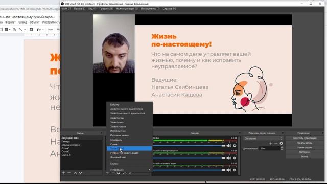Select the fourth scene in the Scenes list
The width and height of the screenshot is (327, 184).
(x=82, y=148)
